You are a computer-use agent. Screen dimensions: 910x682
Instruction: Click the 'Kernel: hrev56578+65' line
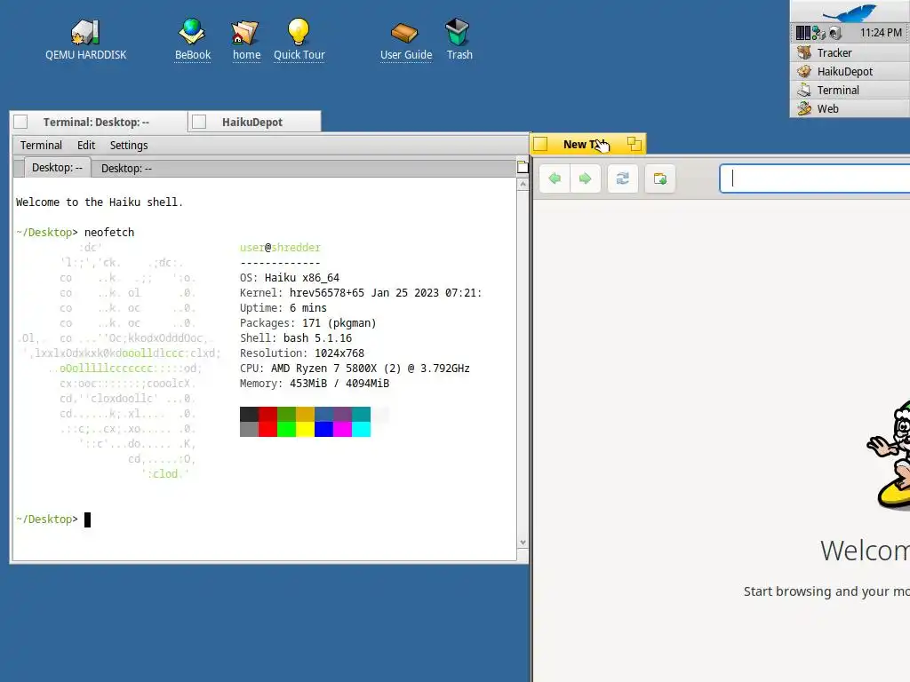tap(361, 293)
